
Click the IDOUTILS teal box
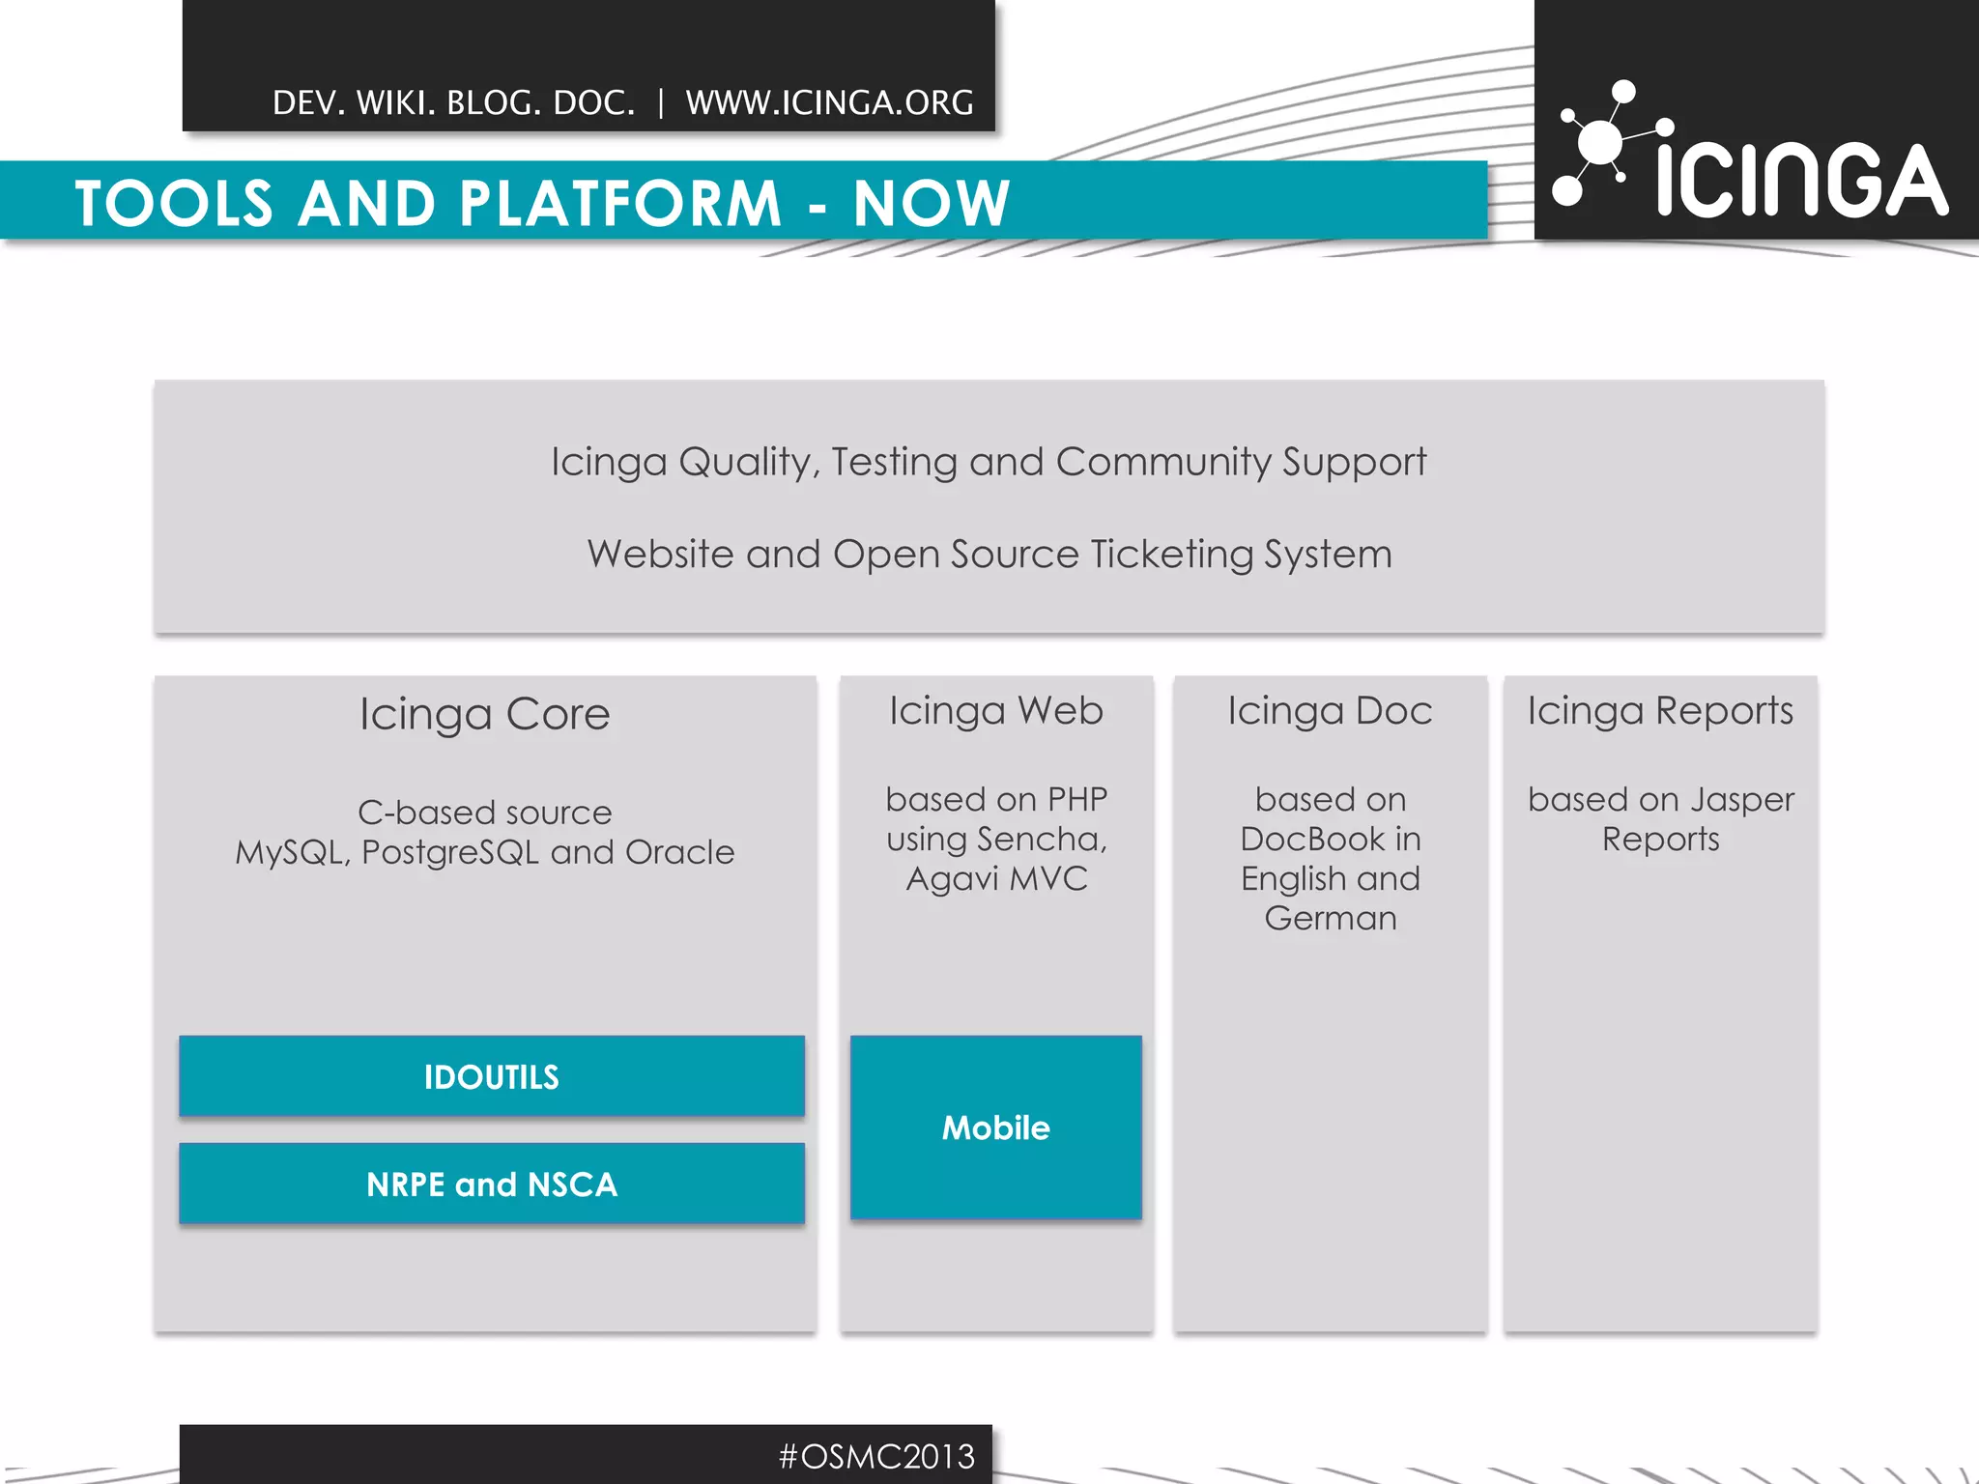click(x=492, y=1076)
